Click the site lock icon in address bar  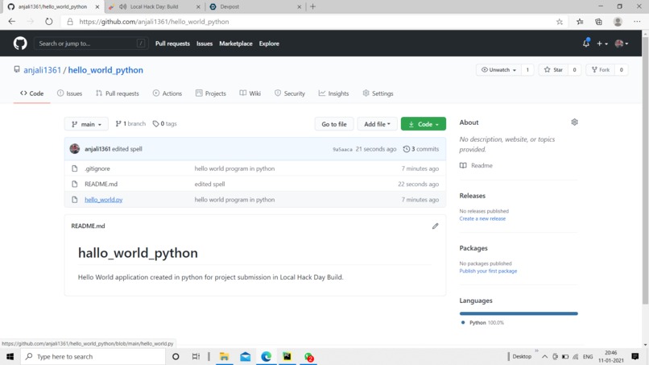click(x=70, y=22)
